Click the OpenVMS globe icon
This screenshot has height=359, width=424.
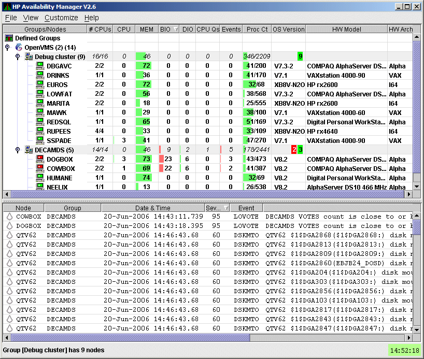(x=19, y=47)
